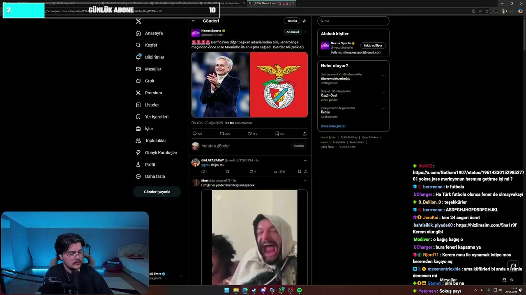Open the browser extensions icon

tap(496, 11)
